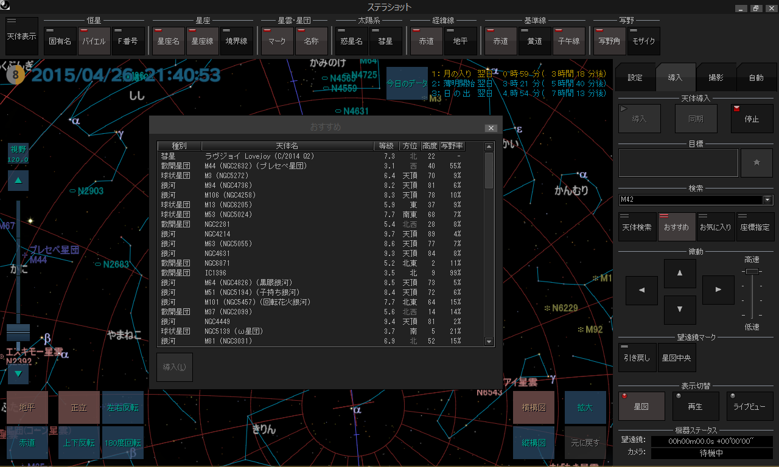Toggle 写野角 field-of-view frame
This screenshot has height=467, width=779.
point(609,41)
